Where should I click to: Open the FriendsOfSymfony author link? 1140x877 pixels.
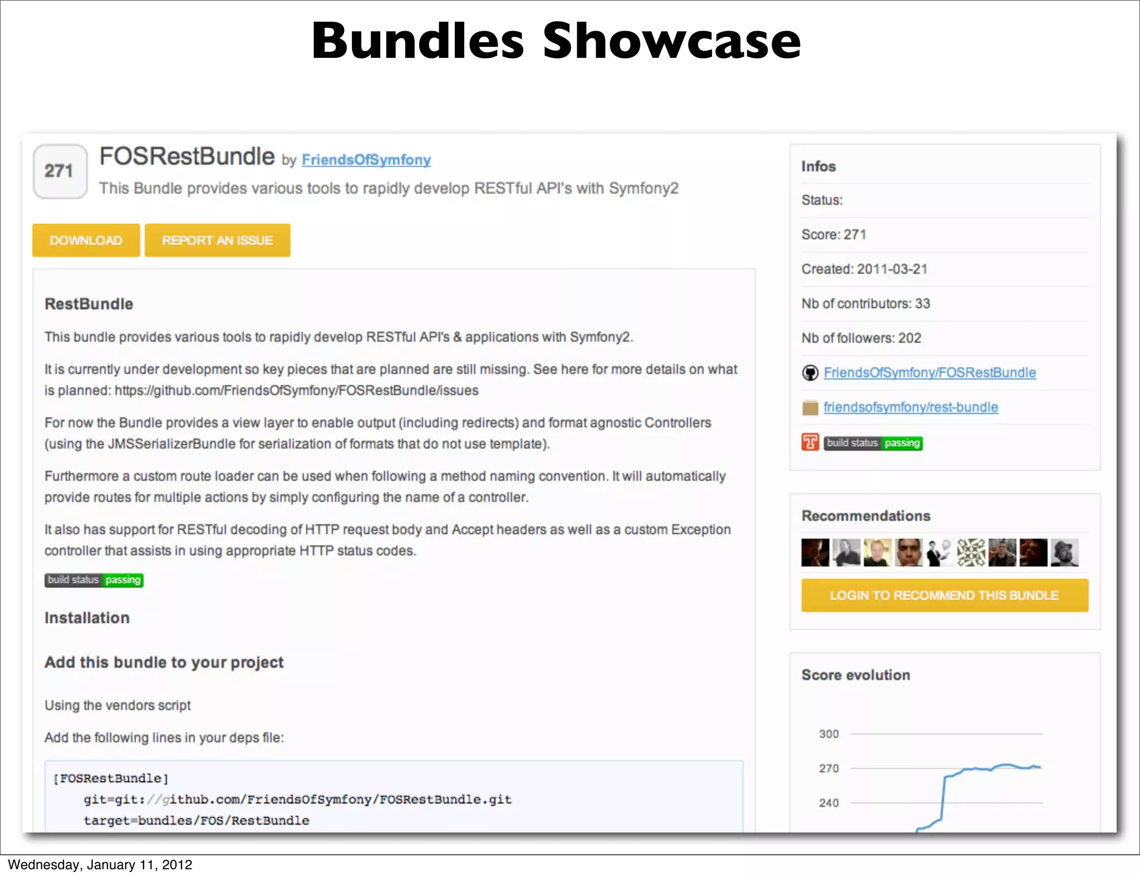click(366, 160)
